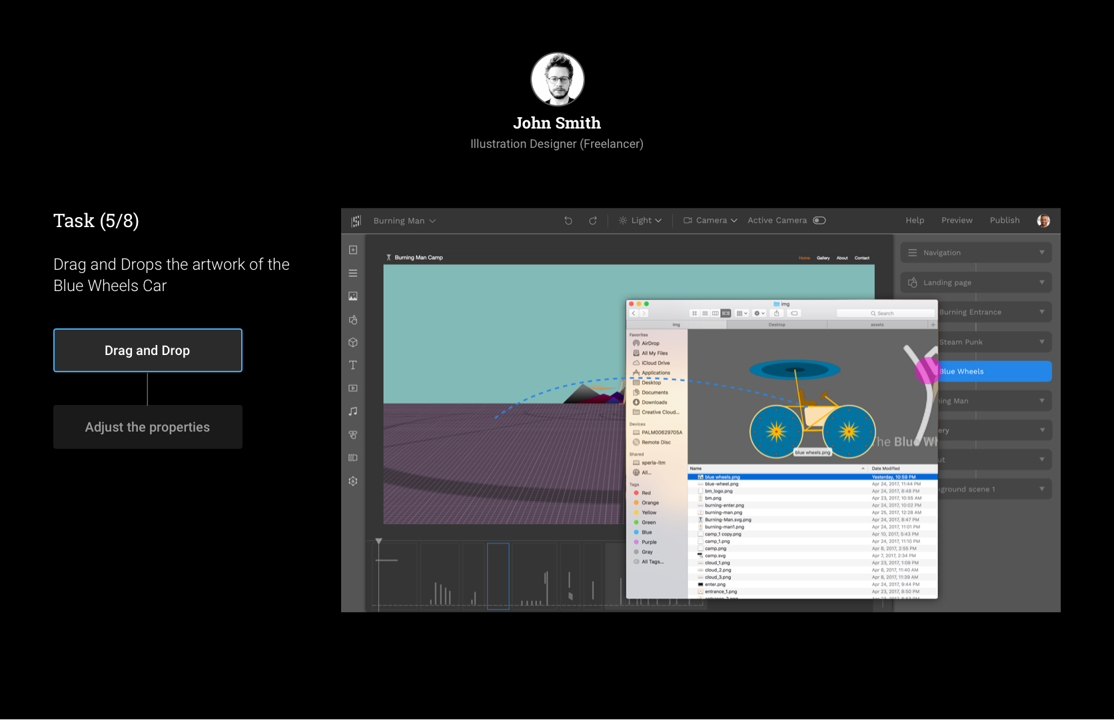The width and height of the screenshot is (1114, 720).
Task: Switch Finder to list view
Action: click(x=705, y=313)
